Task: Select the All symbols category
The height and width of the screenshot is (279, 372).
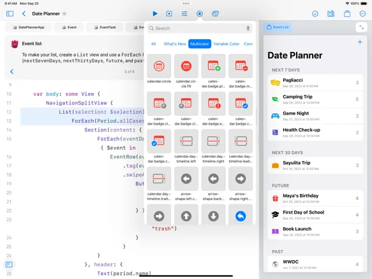Action: 154,44
